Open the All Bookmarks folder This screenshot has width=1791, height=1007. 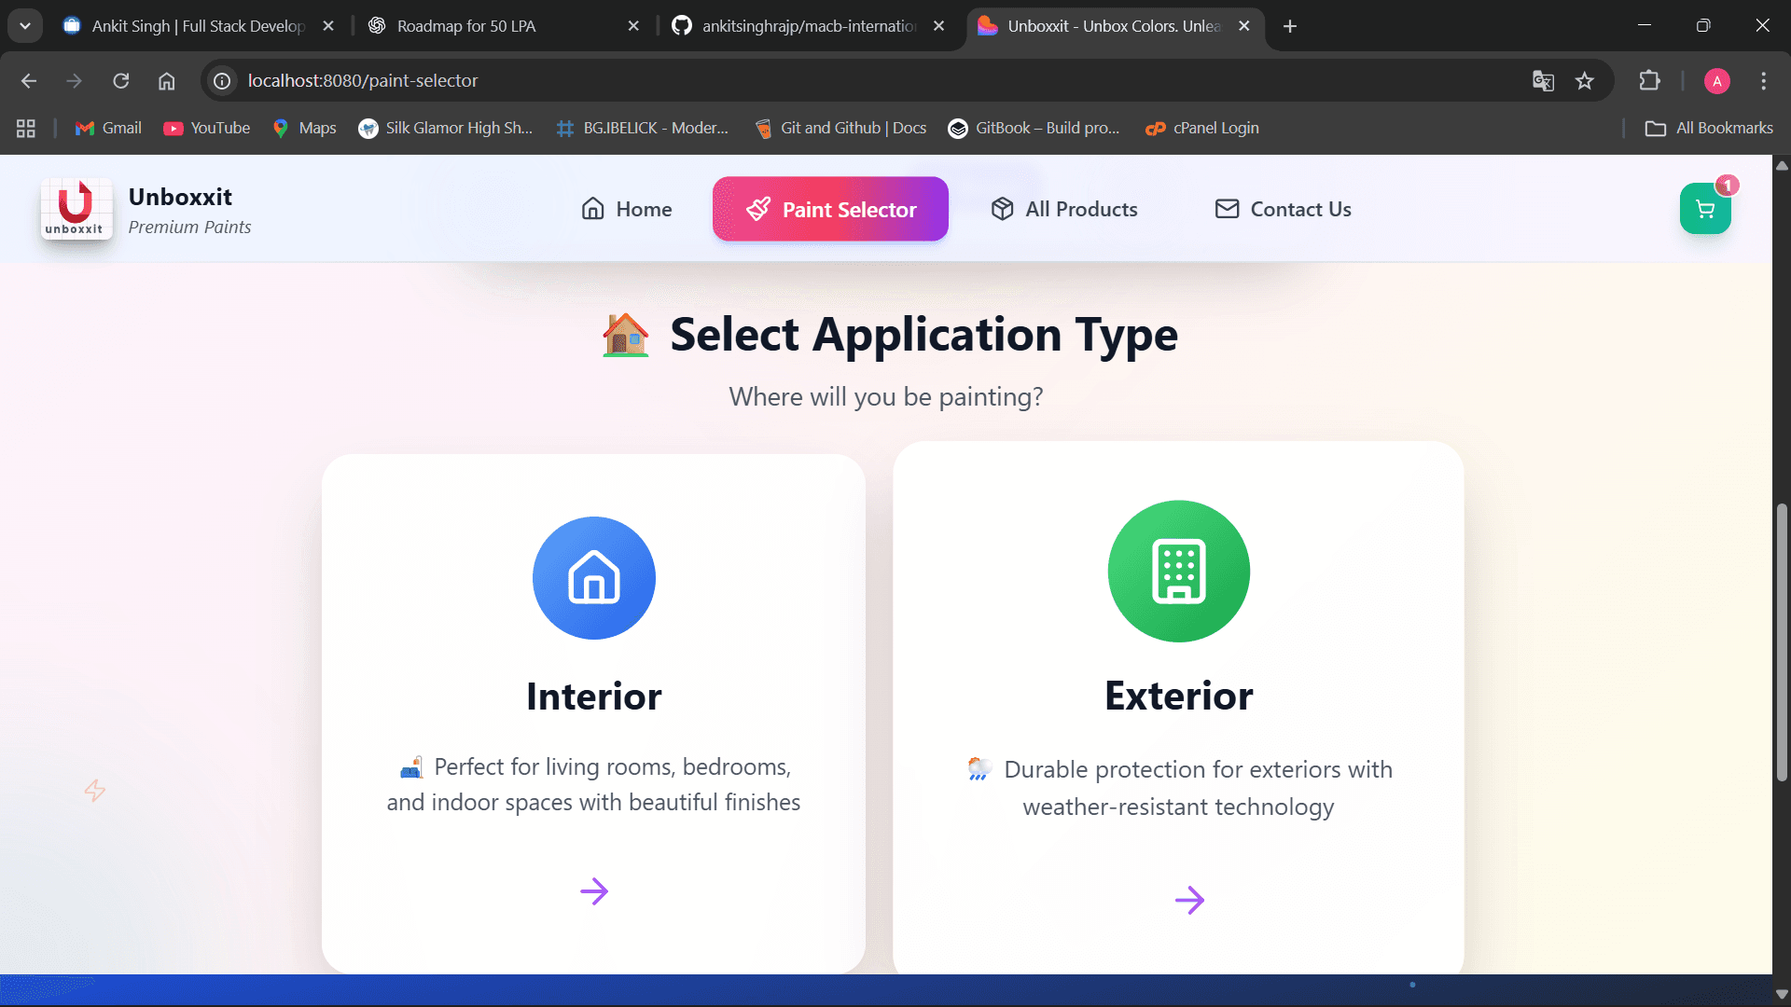click(1709, 128)
